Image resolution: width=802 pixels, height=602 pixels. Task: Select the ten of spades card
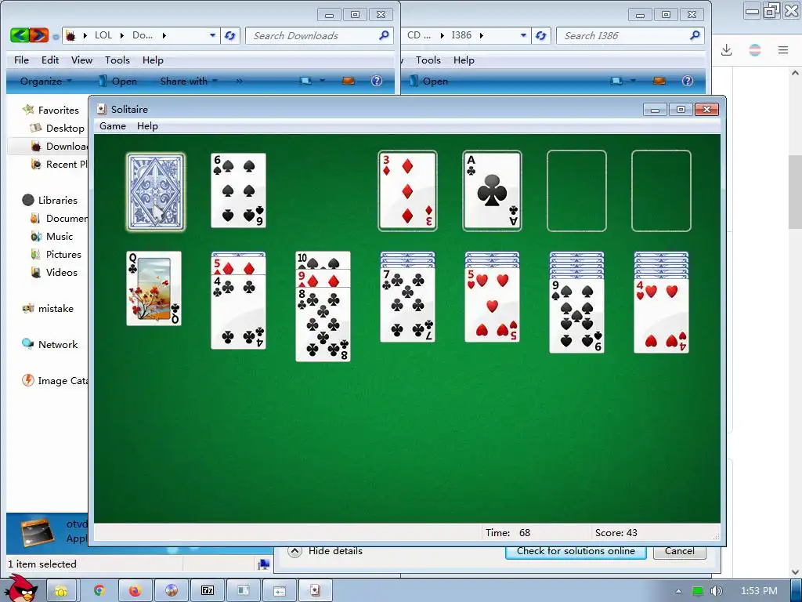tap(323, 260)
